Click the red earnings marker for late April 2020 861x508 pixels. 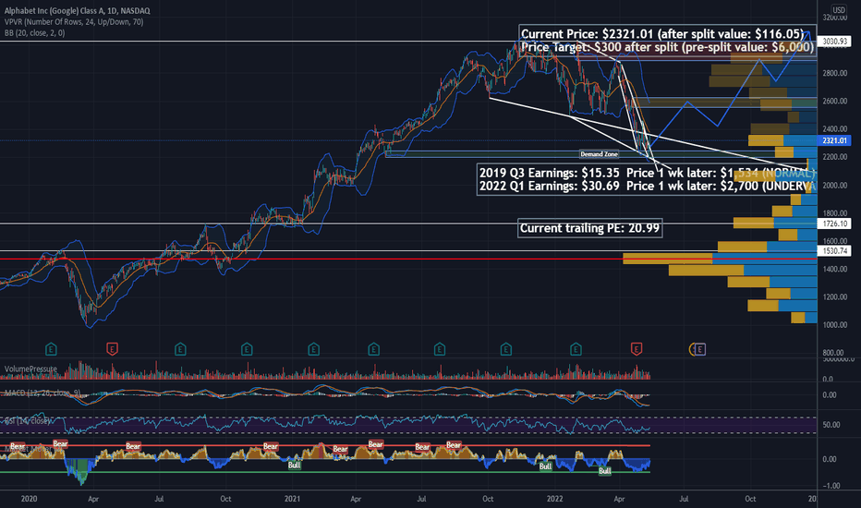(x=112, y=349)
